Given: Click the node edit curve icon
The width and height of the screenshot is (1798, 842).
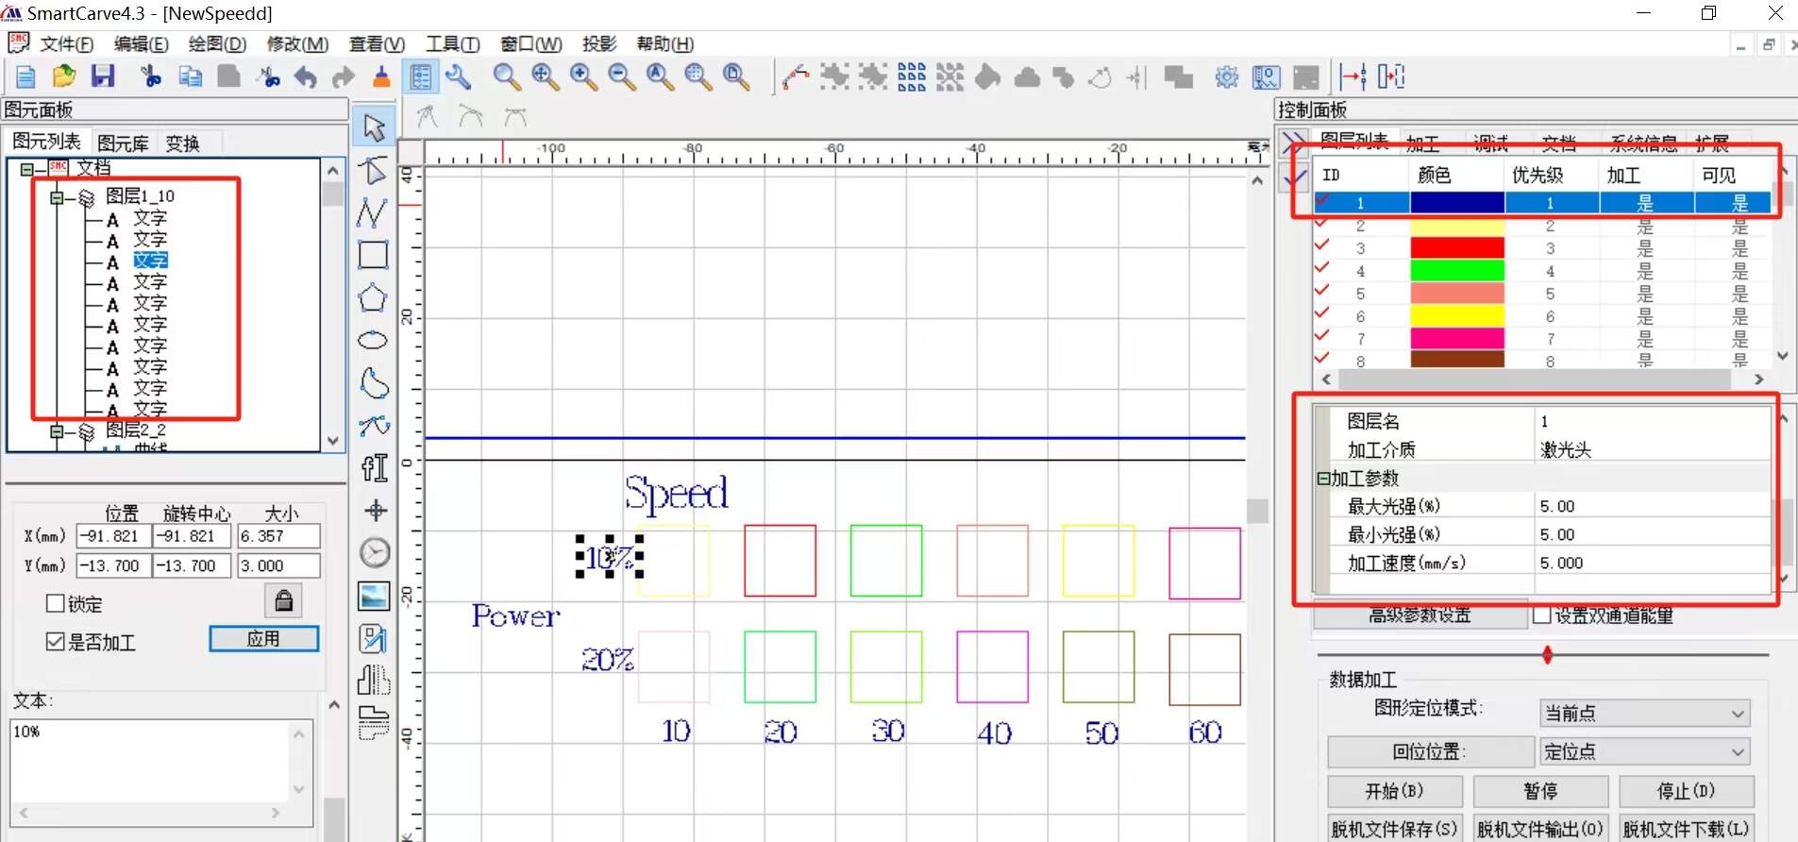Looking at the screenshot, I should click(x=796, y=76).
